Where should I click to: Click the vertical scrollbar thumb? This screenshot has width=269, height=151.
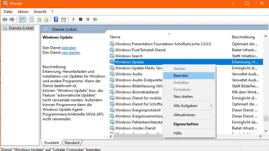point(266,118)
